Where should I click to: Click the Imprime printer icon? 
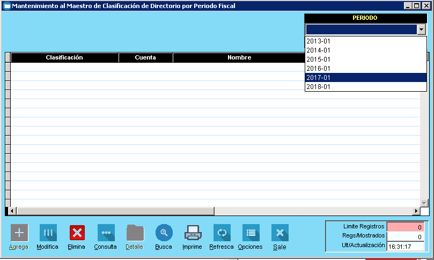point(193,233)
